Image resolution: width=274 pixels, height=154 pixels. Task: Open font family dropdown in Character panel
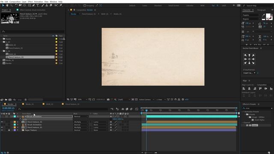(251, 15)
